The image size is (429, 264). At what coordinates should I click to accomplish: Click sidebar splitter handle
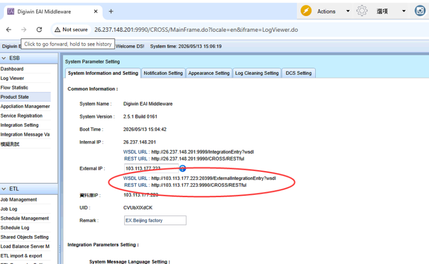[59, 249]
